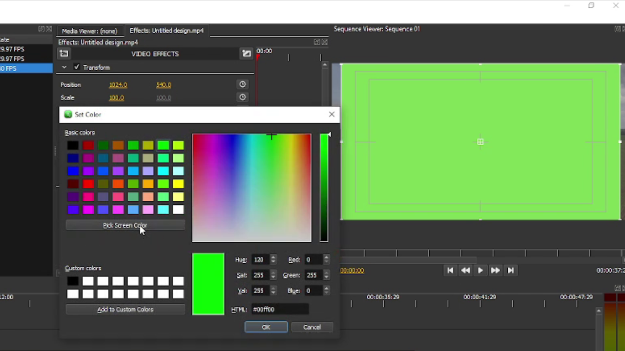Click Add to Custom Colors

click(x=125, y=309)
